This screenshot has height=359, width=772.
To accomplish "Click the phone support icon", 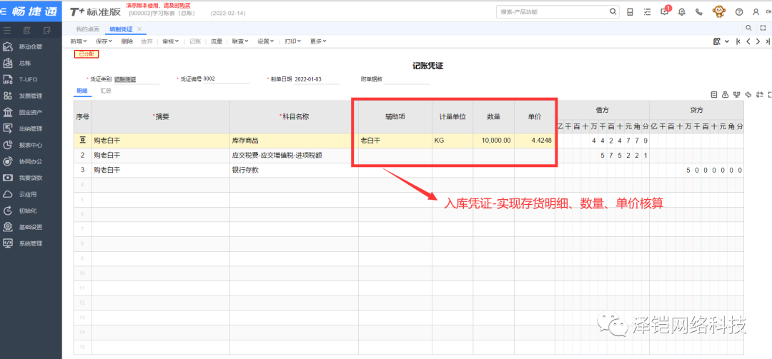I will [698, 12].
